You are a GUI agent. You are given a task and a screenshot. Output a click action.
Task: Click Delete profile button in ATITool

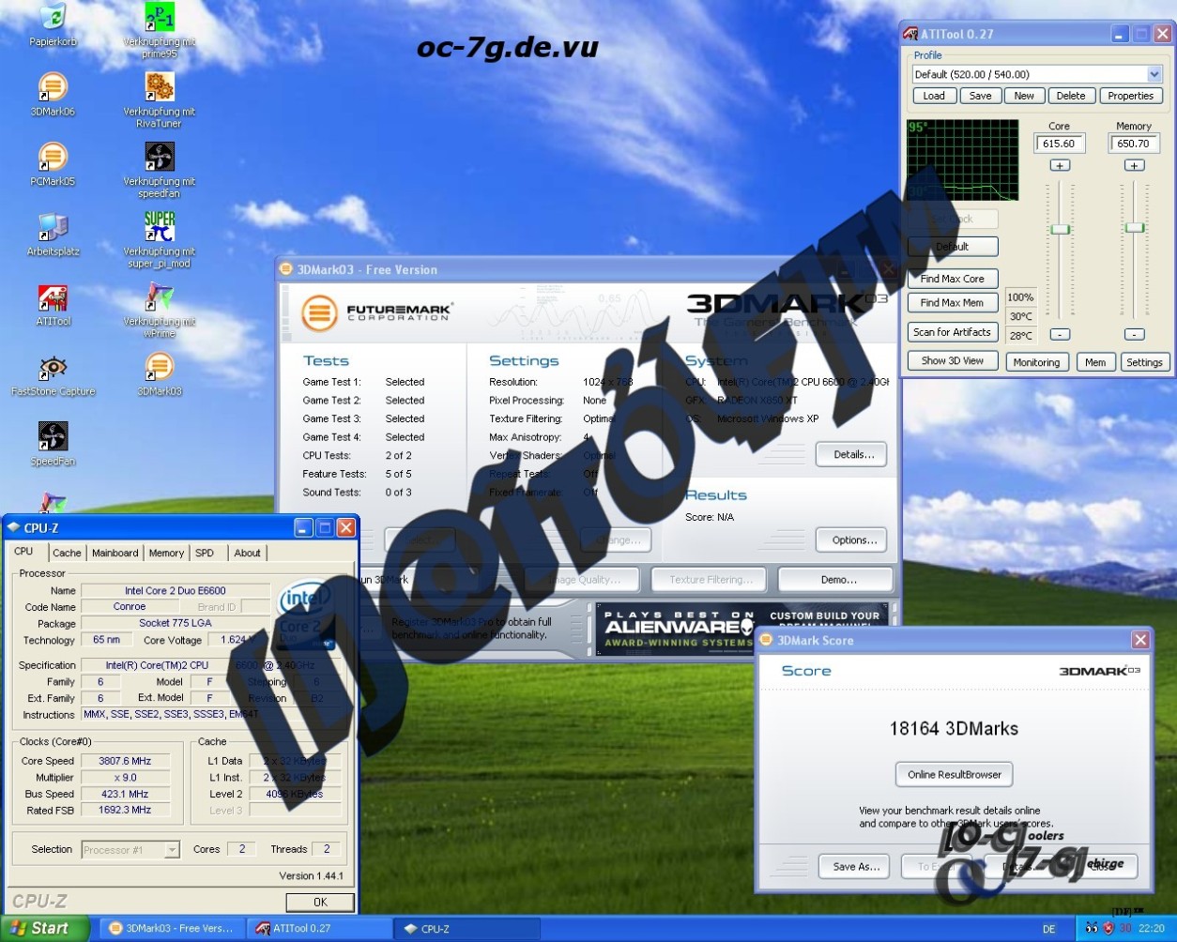(1071, 96)
